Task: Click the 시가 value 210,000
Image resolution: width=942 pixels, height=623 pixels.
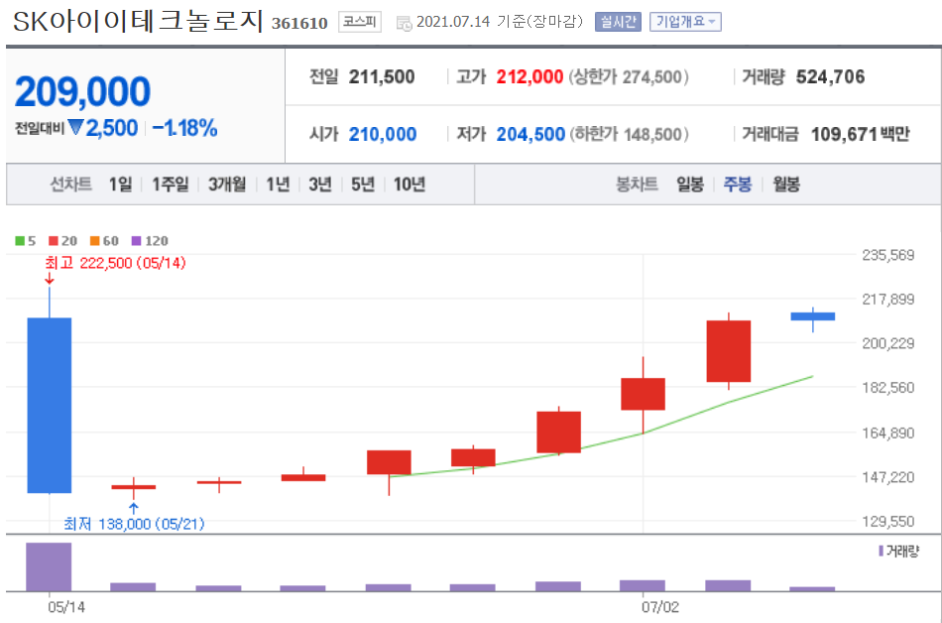Action: click(x=383, y=134)
